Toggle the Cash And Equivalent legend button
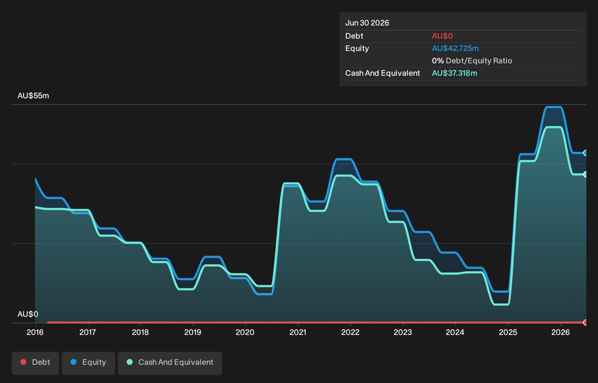 point(170,363)
